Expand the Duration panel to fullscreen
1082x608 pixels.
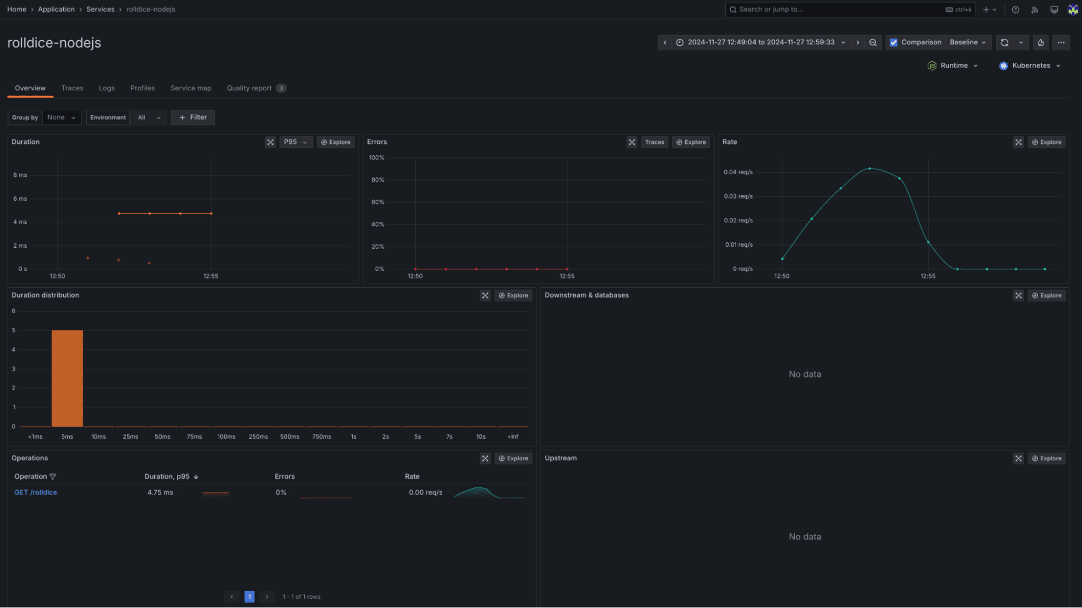pyautogui.click(x=271, y=142)
